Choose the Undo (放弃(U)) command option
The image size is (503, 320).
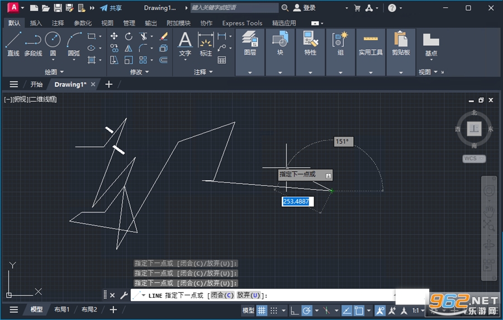point(248,295)
